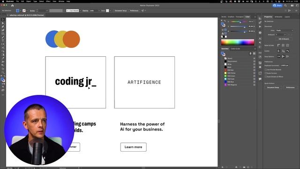Click the Learn more button on the canvas
Viewport: 300px width, 169px height.
click(x=133, y=147)
